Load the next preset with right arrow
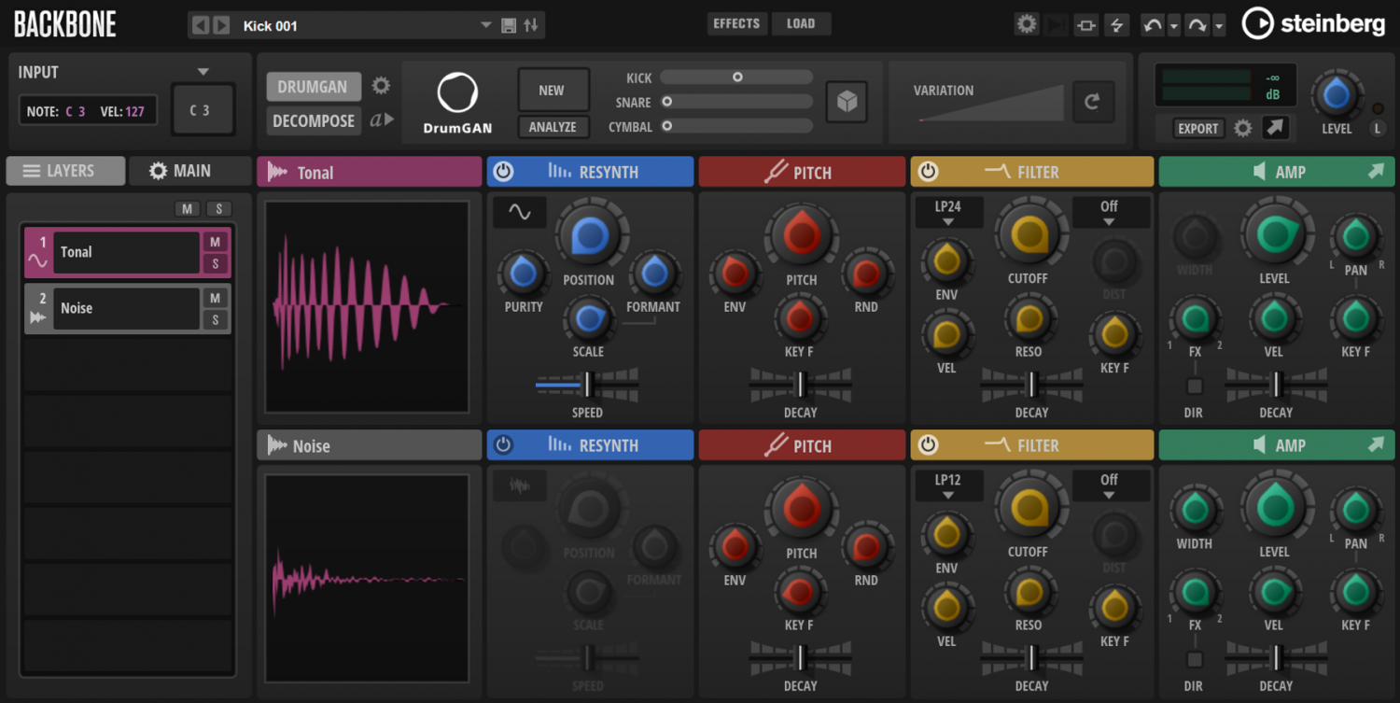The height and width of the screenshot is (703, 1400). tap(221, 25)
